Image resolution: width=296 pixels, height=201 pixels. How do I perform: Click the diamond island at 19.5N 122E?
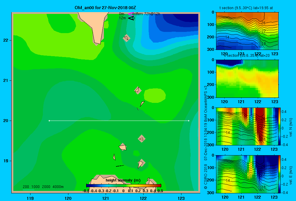pyautogui.click(x=141, y=139)
